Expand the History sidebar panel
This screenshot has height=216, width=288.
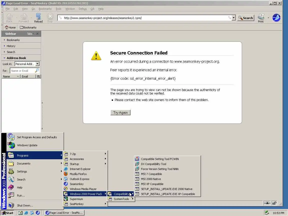click(x=21, y=46)
